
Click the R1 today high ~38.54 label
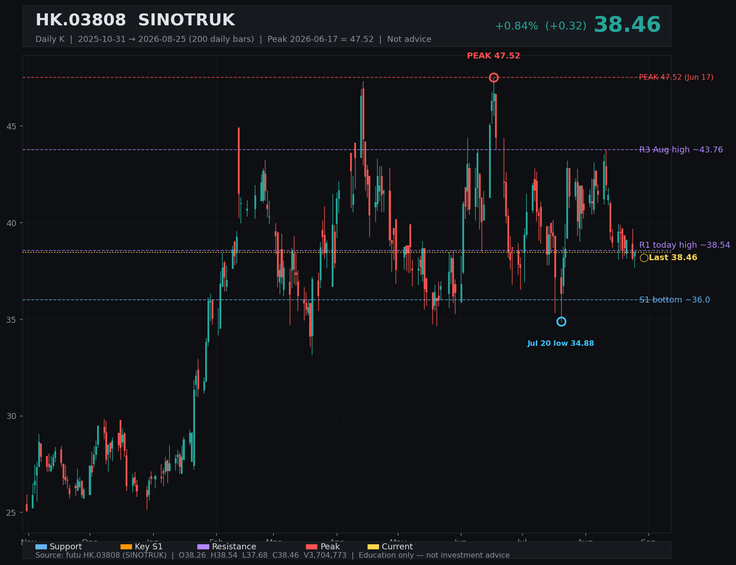tap(684, 245)
